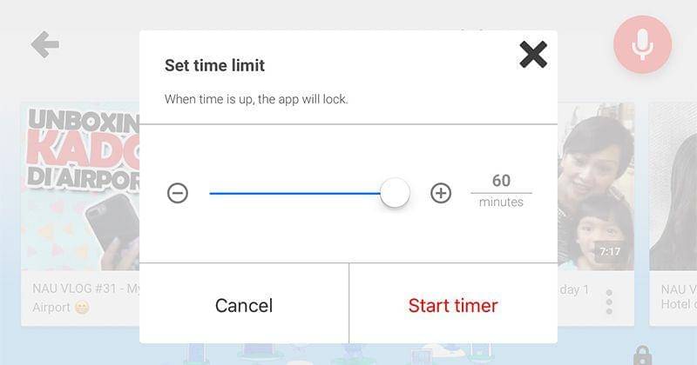Click the 7:17 duration badge
Screen dimensions: 697x365
coord(609,252)
